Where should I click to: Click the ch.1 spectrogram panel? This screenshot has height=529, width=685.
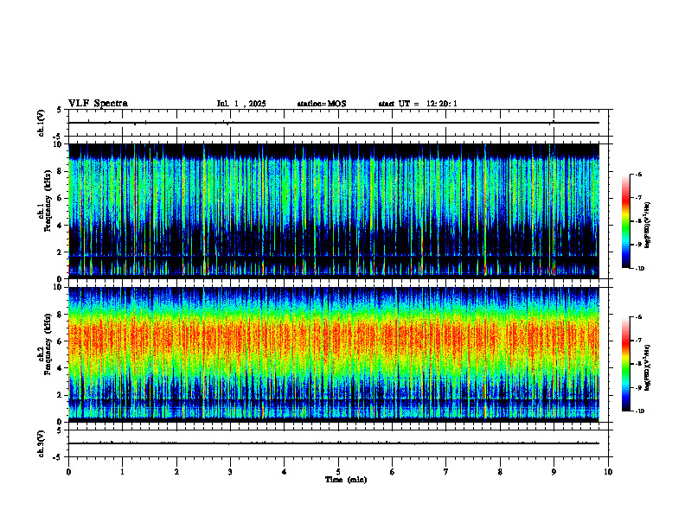click(334, 211)
